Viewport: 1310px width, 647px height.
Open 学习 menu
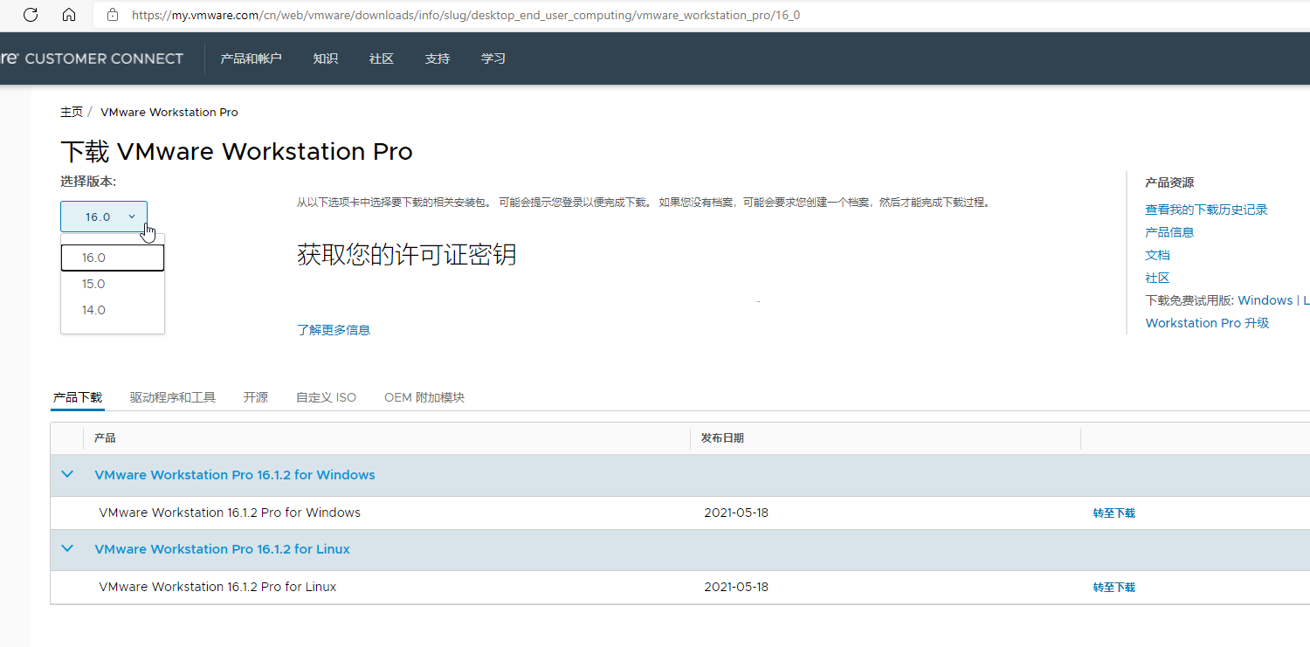[x=493, y=59]
